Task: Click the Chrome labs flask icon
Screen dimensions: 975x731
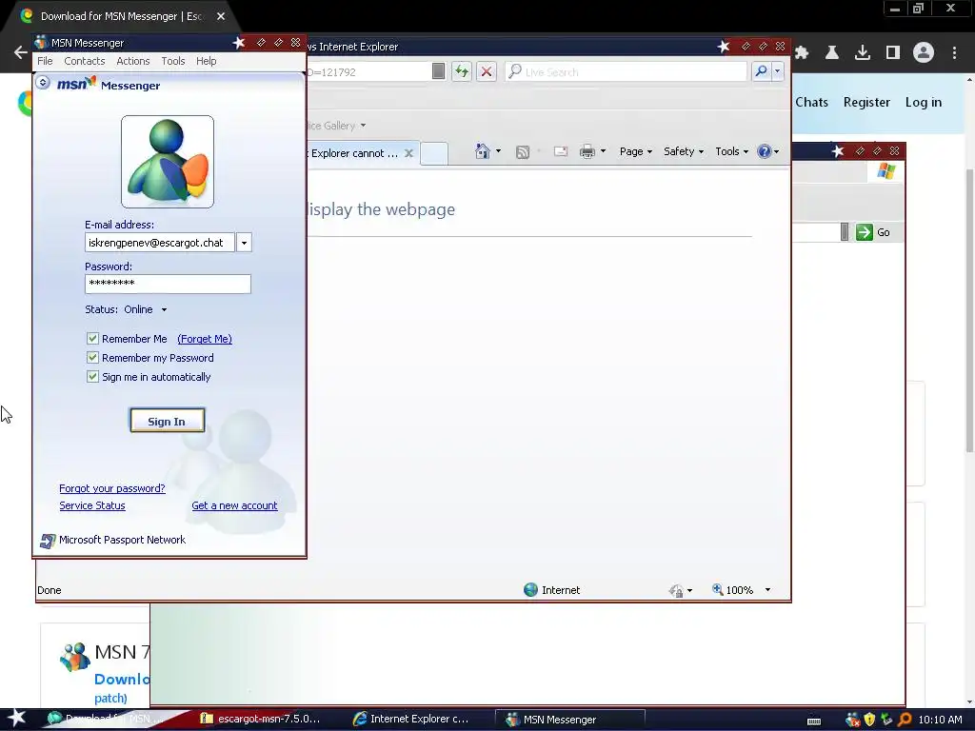Action: point(832,53)
